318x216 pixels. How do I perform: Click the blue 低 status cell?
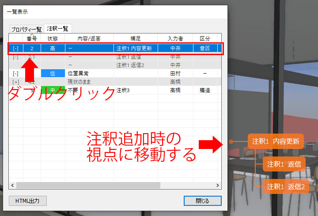pyautogui.click(x=53, y=74)
